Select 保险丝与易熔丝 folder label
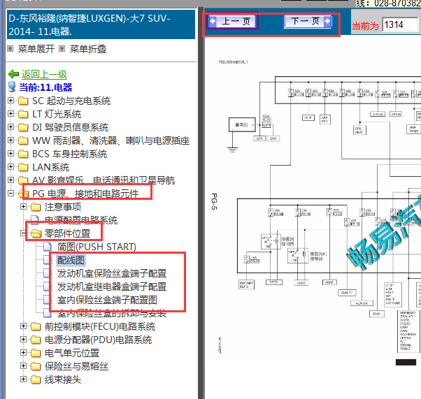 76,366
